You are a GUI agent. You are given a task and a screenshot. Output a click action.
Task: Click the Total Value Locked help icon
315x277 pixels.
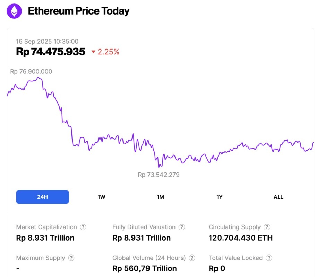(x=269, y=258)
